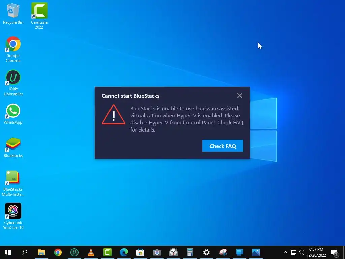Open VLC media player from the taskbar
Image resolution: width=345 pixels, height=259 pixels.
(91, 252)
